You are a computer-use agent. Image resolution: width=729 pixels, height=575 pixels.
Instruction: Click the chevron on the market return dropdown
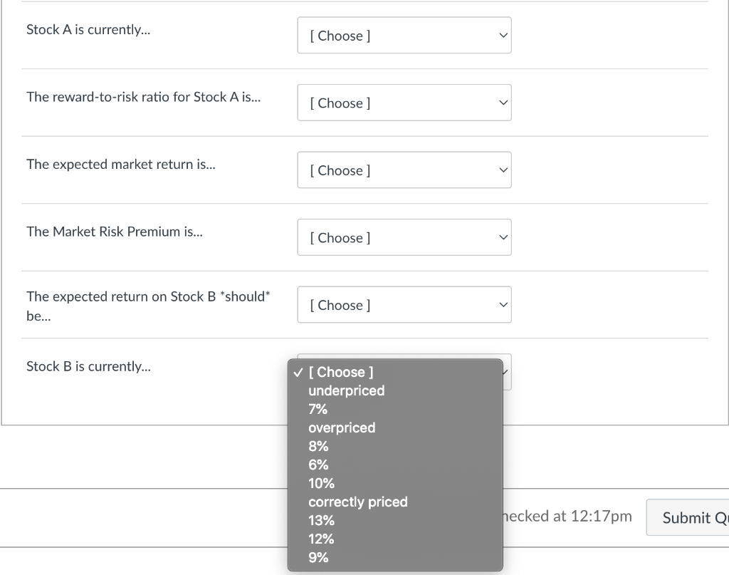tap(503, 170)
